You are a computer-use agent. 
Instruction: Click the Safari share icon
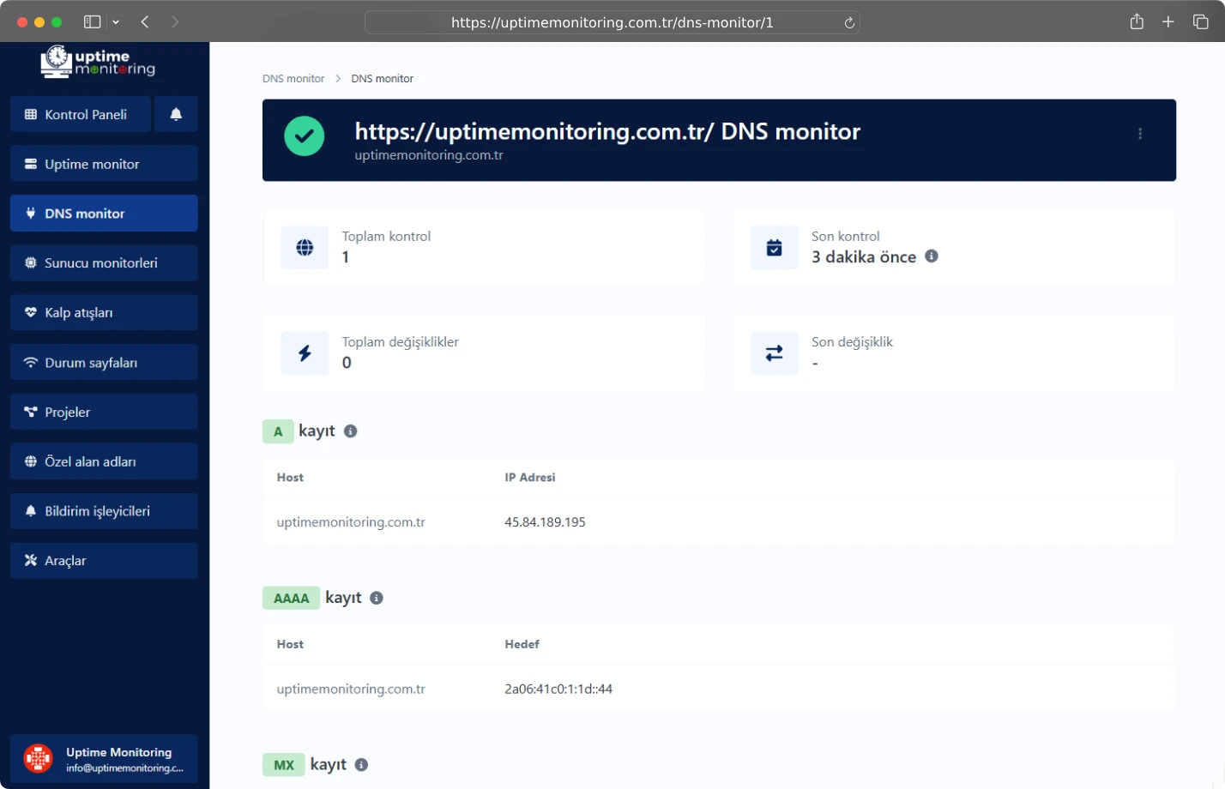pos(1137,22)
